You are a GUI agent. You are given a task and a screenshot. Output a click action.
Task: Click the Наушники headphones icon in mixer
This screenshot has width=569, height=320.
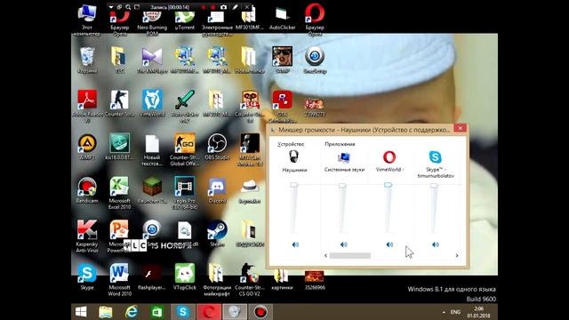pyautogui.click(x=294, y=156)
